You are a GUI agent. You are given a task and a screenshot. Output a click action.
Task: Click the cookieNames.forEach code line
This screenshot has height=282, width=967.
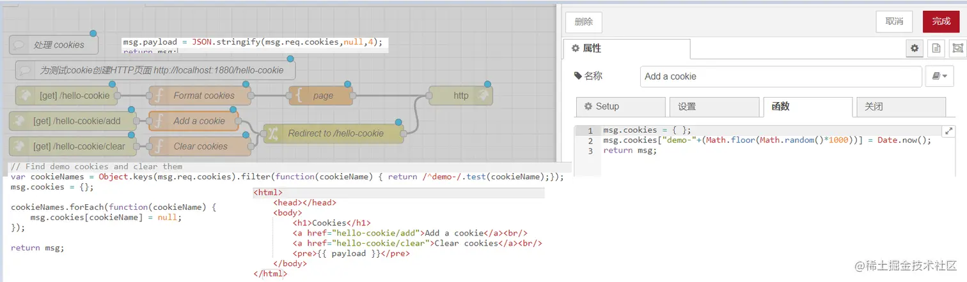114,207
